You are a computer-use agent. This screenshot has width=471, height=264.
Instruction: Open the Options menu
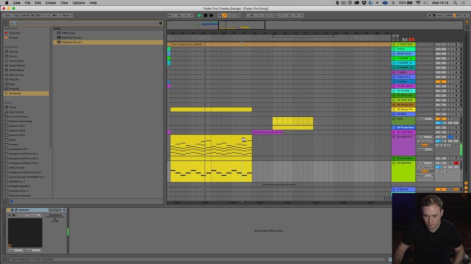tap(78, 3)
